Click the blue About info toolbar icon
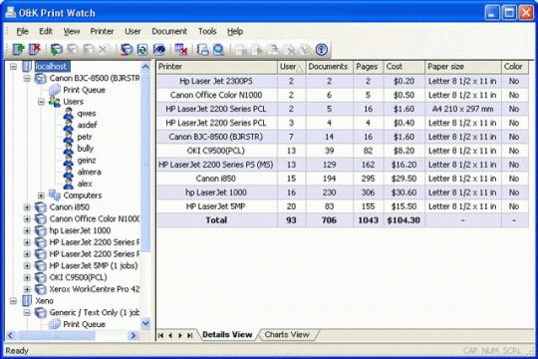 click(x=321, y=50)
